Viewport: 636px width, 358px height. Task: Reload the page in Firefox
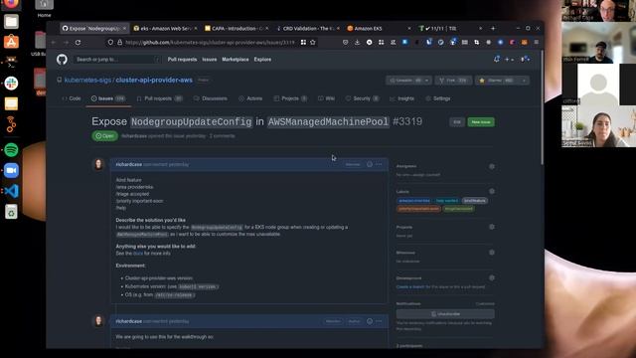pyautogui.click(x=78, y=42)
